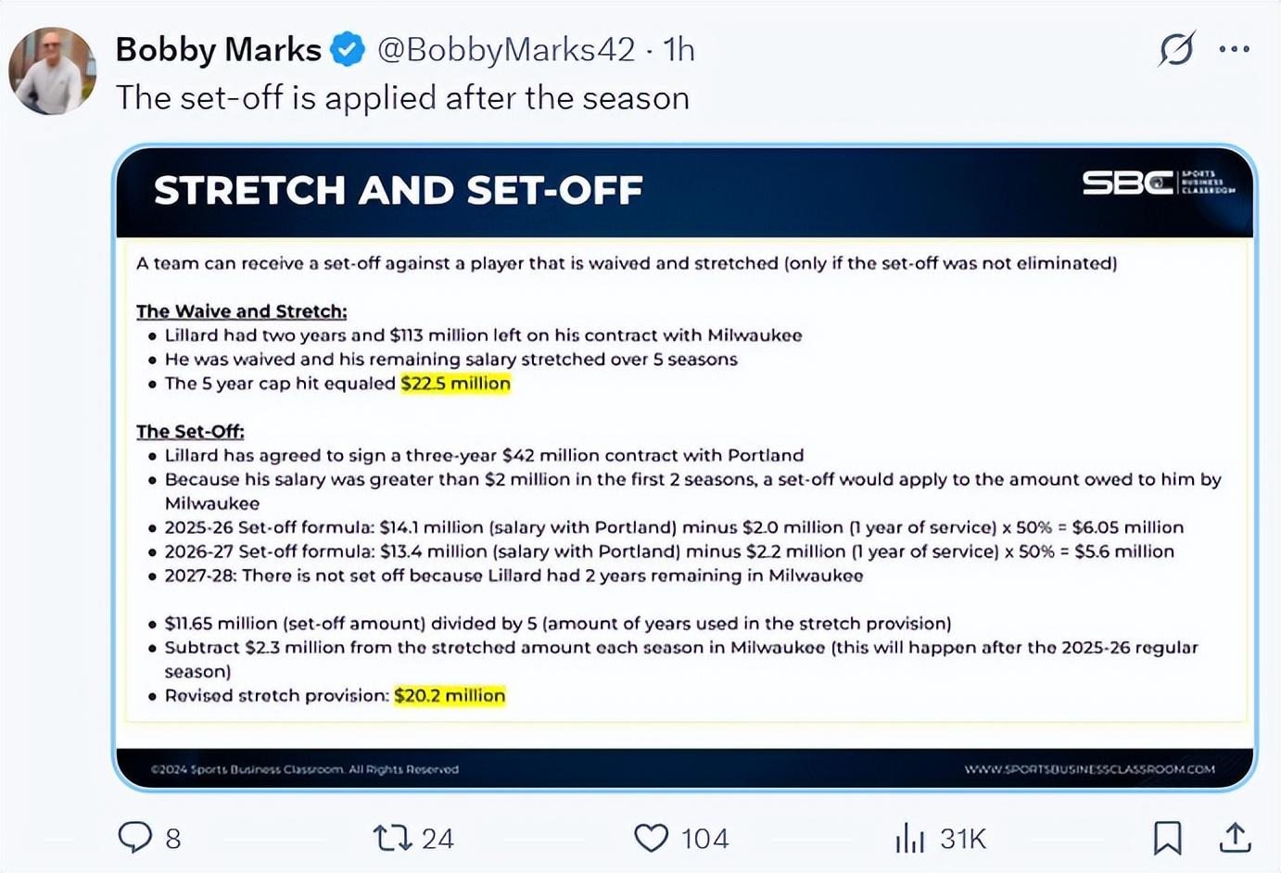Image resolution: width=1281 pixels, height=873 pixels.
Task: Open the three-dot more options menu
Action: tap(1234, 49)
